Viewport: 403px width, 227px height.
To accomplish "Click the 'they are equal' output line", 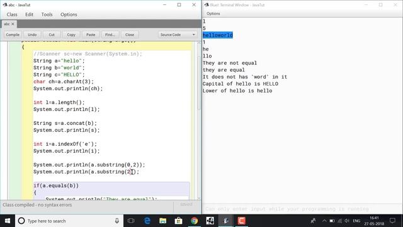I will click(224, 70).
